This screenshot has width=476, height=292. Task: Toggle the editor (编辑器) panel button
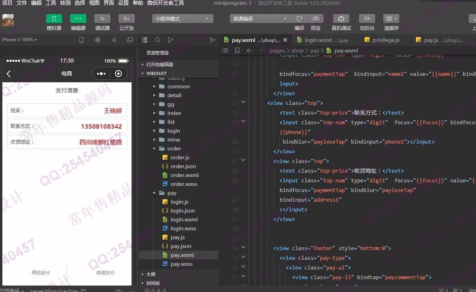click(x=78, y=19)
